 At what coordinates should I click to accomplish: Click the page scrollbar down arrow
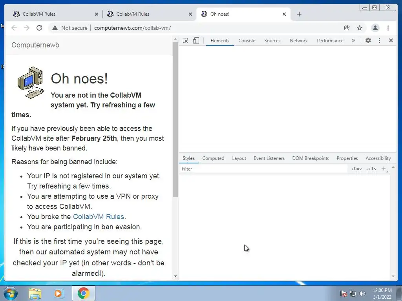tap(175, 276)
